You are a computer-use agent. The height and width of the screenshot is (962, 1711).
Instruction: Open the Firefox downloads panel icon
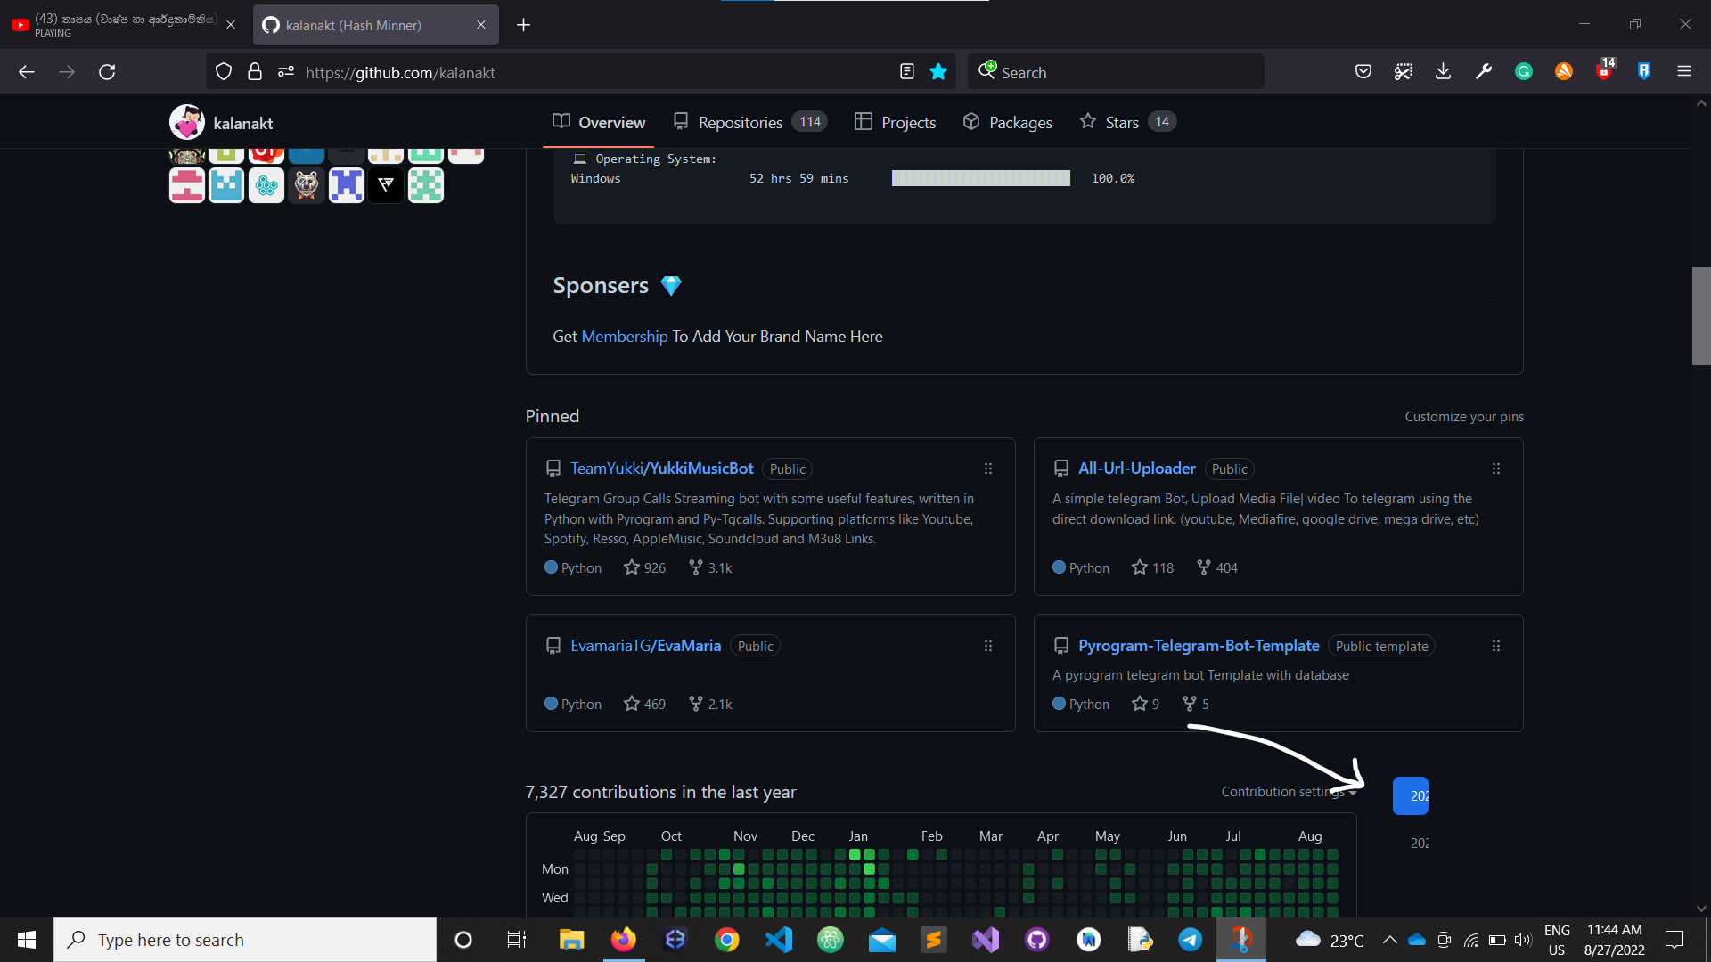[x=1443, y=72]
